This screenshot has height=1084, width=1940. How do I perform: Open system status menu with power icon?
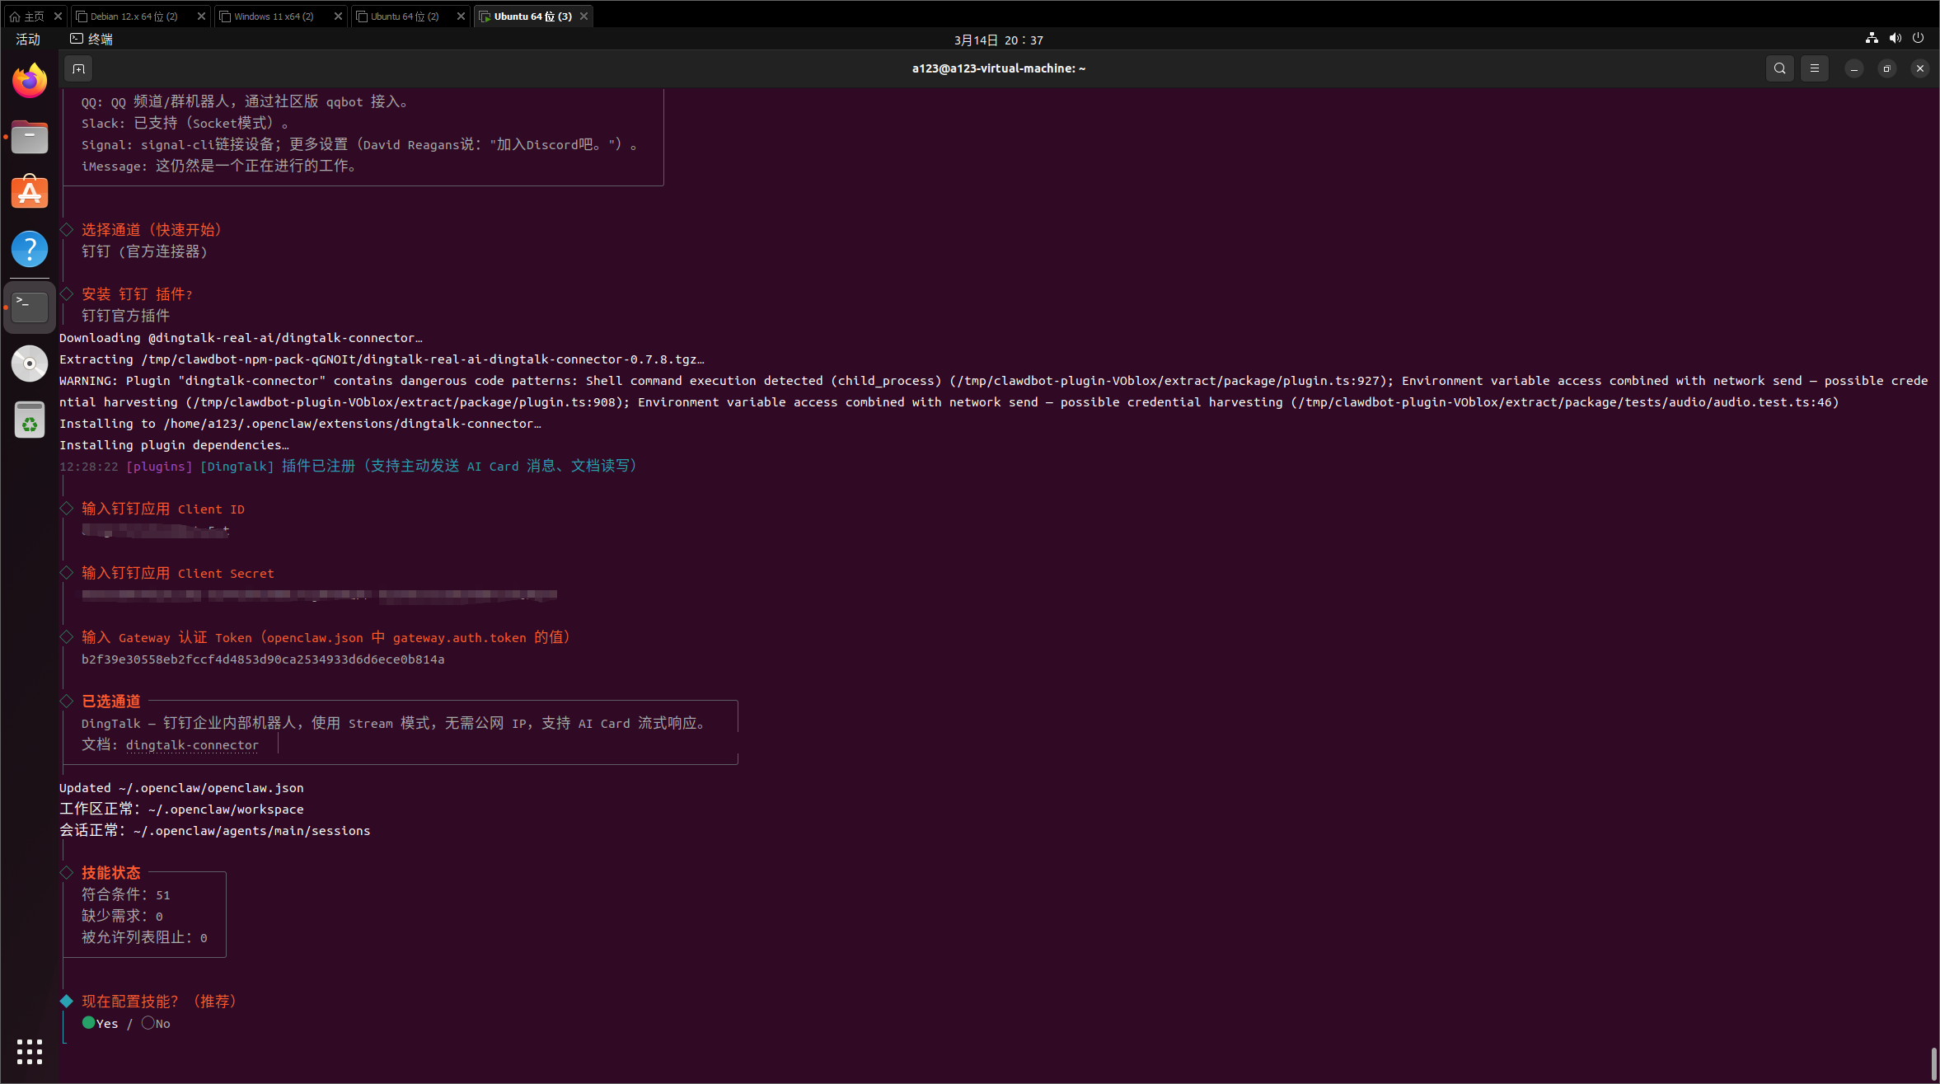[x=1918, y=39]
